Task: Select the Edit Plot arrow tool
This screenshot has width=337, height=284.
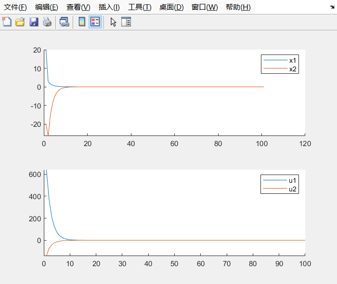Action: coord(113,22)
